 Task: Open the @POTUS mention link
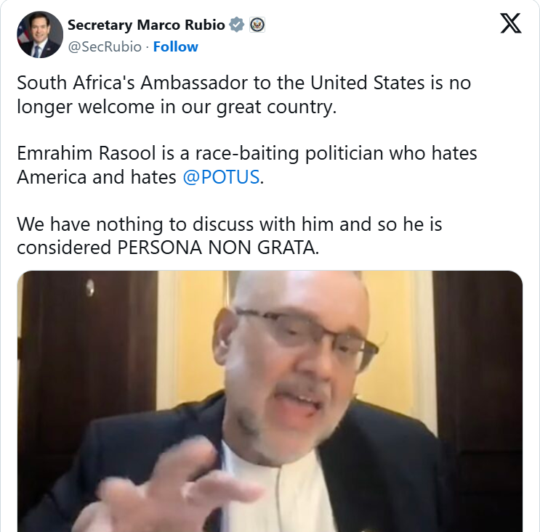tap(221, 177)
